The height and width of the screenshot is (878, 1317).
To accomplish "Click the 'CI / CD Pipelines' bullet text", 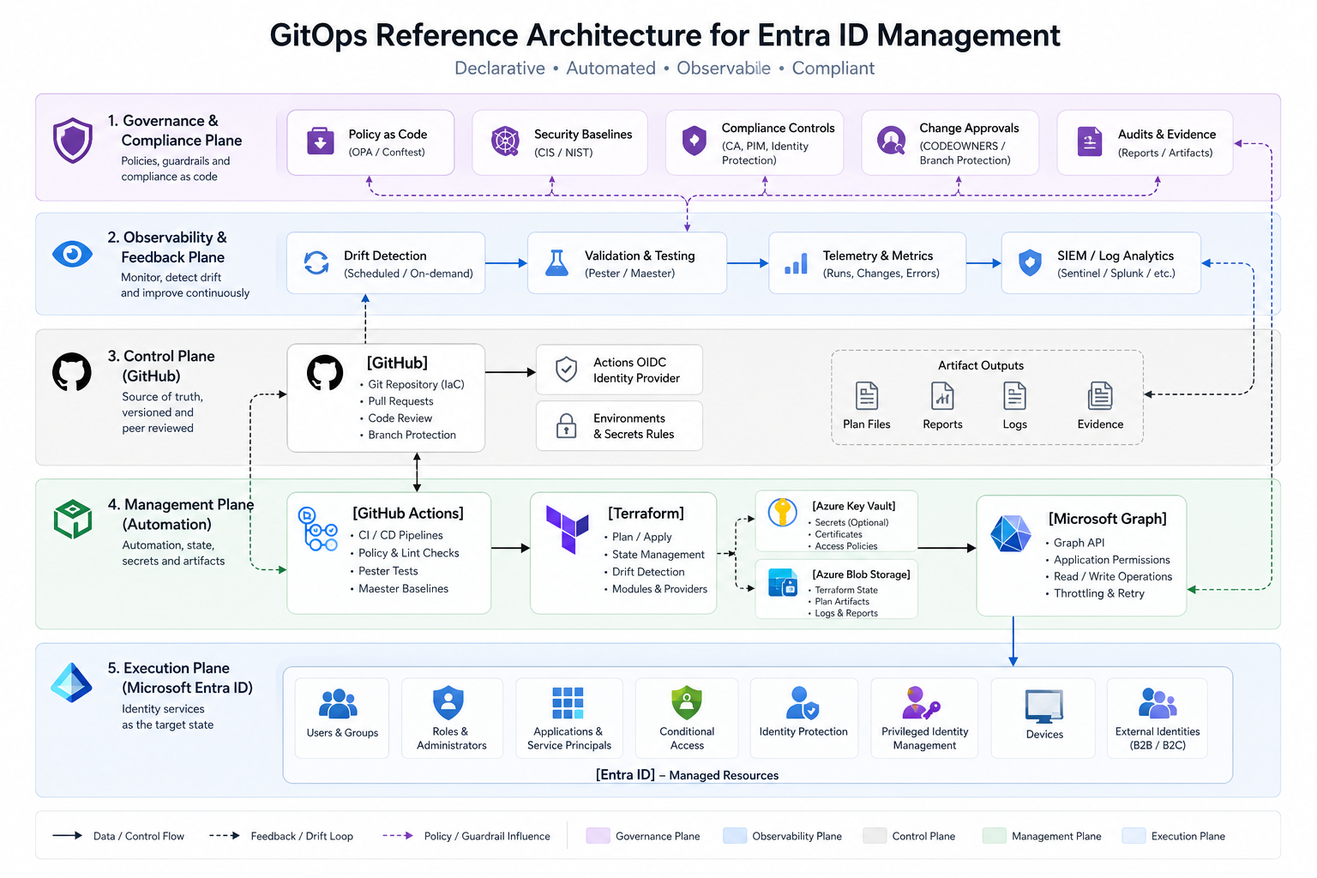I will [x=400, y=535].
